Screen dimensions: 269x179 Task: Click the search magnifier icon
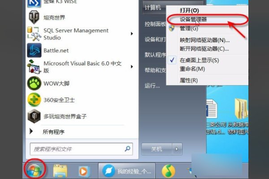[x=127, y=149]
